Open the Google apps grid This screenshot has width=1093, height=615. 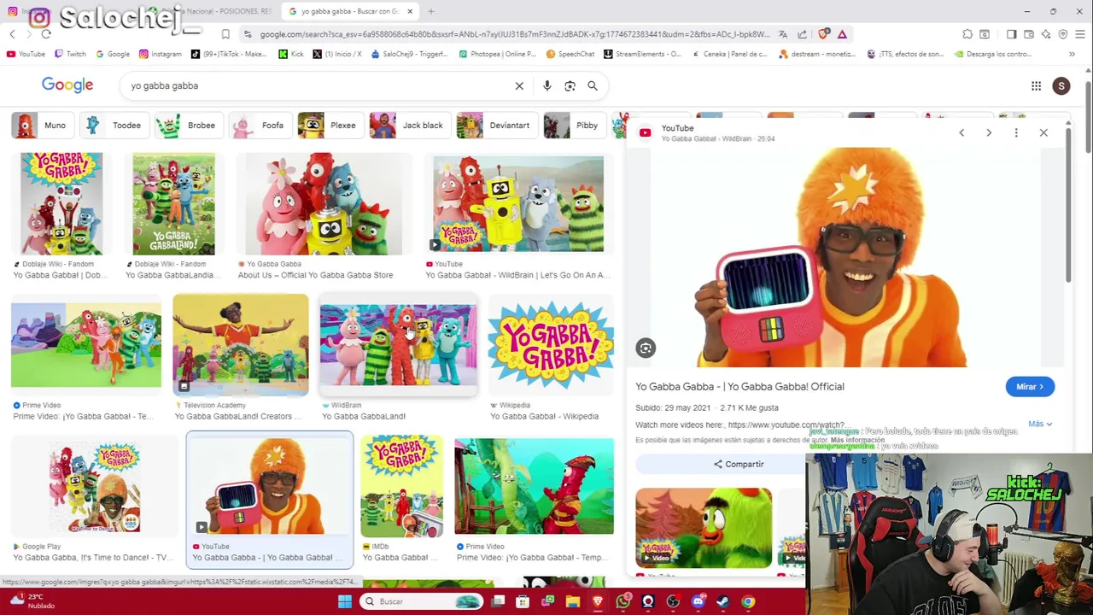coord(1036,85)
